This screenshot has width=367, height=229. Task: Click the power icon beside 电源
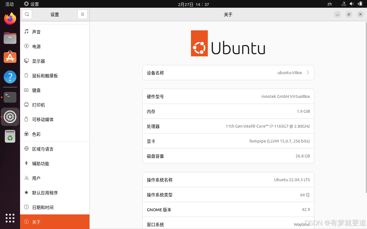(26, 46)
